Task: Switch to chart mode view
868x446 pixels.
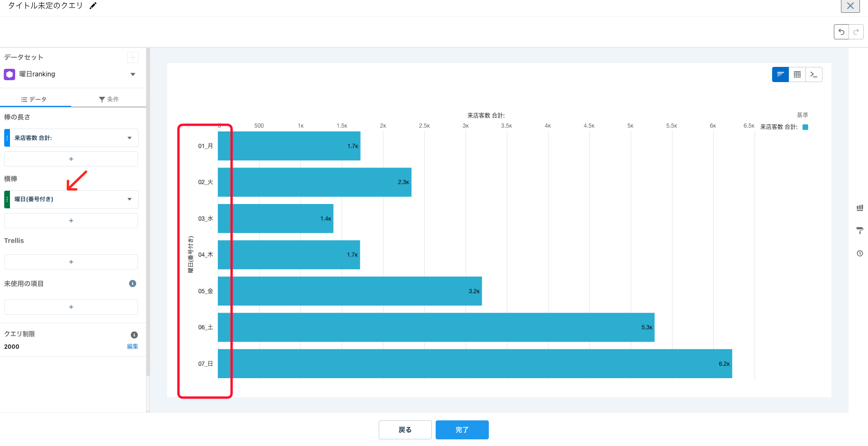Action: coord(780,74)
